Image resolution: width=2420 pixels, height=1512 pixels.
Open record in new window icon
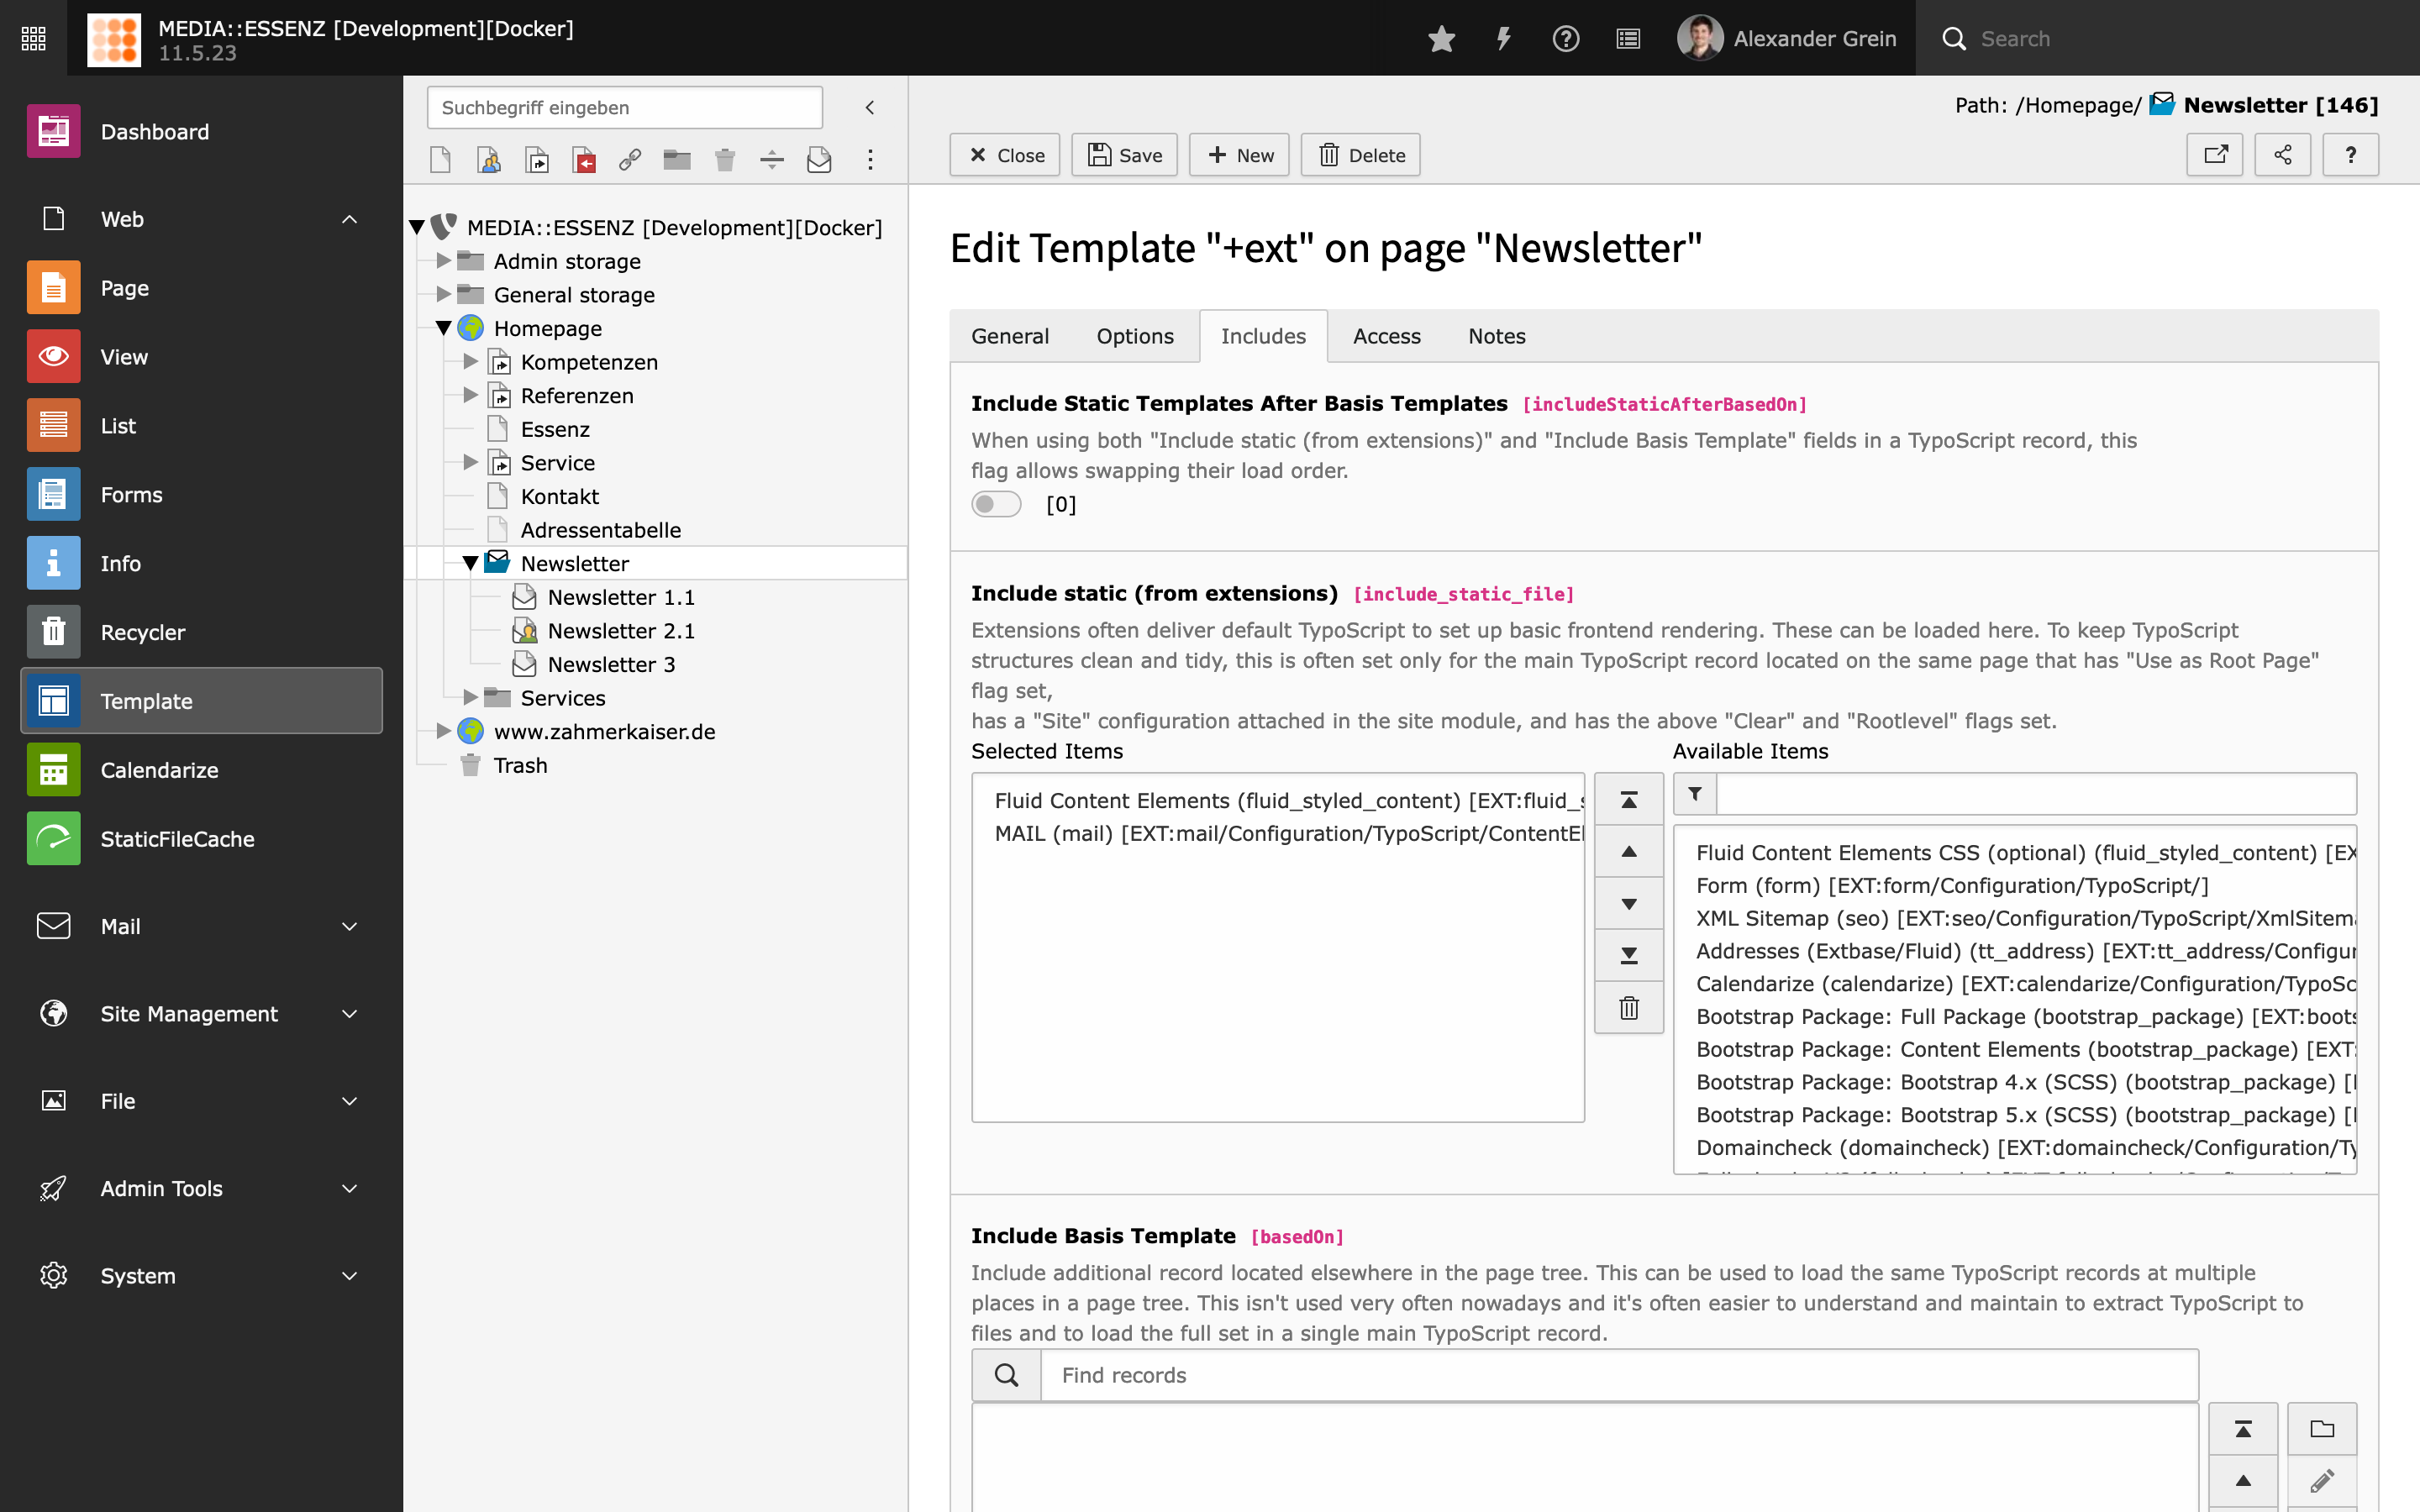[2215, 155]
